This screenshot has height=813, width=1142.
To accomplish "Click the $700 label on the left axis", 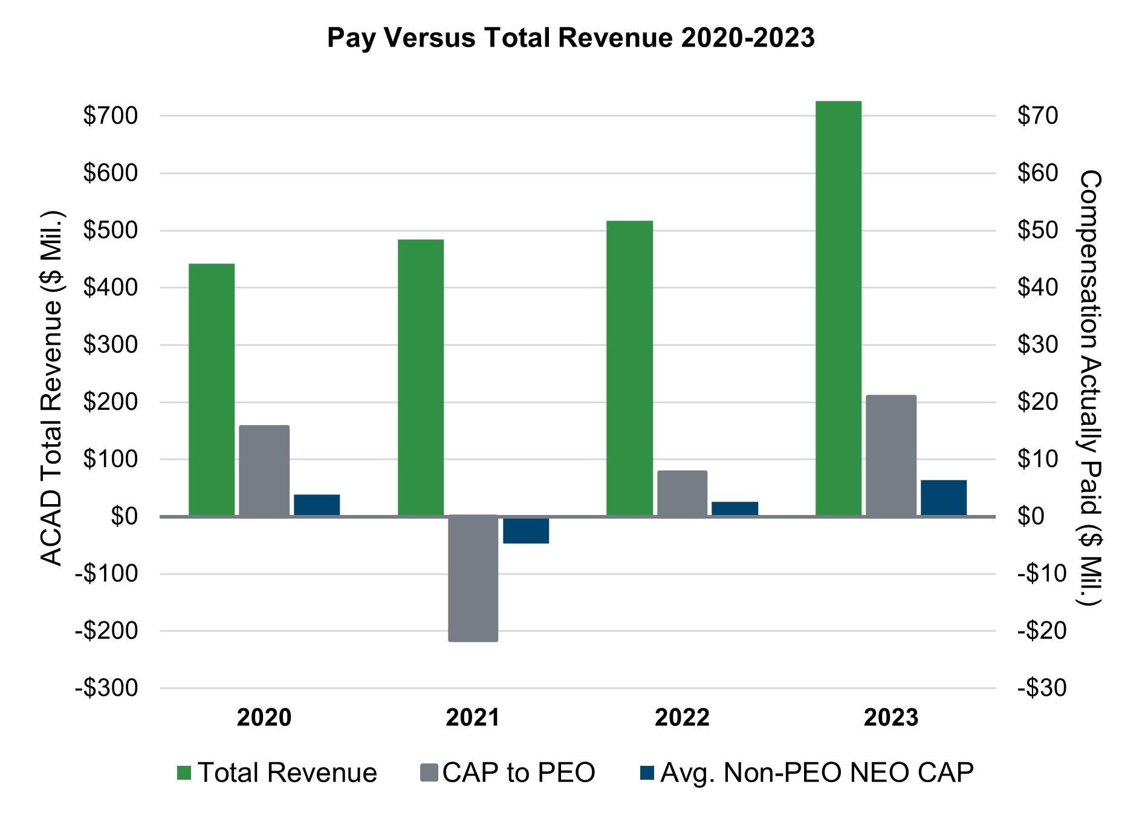I will coord(111,115).
